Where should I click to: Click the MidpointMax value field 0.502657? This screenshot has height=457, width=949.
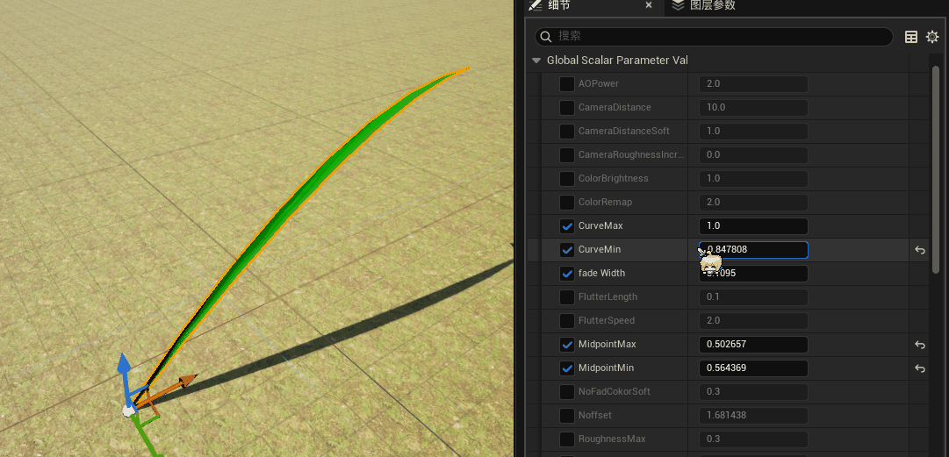tap(753, 345)
